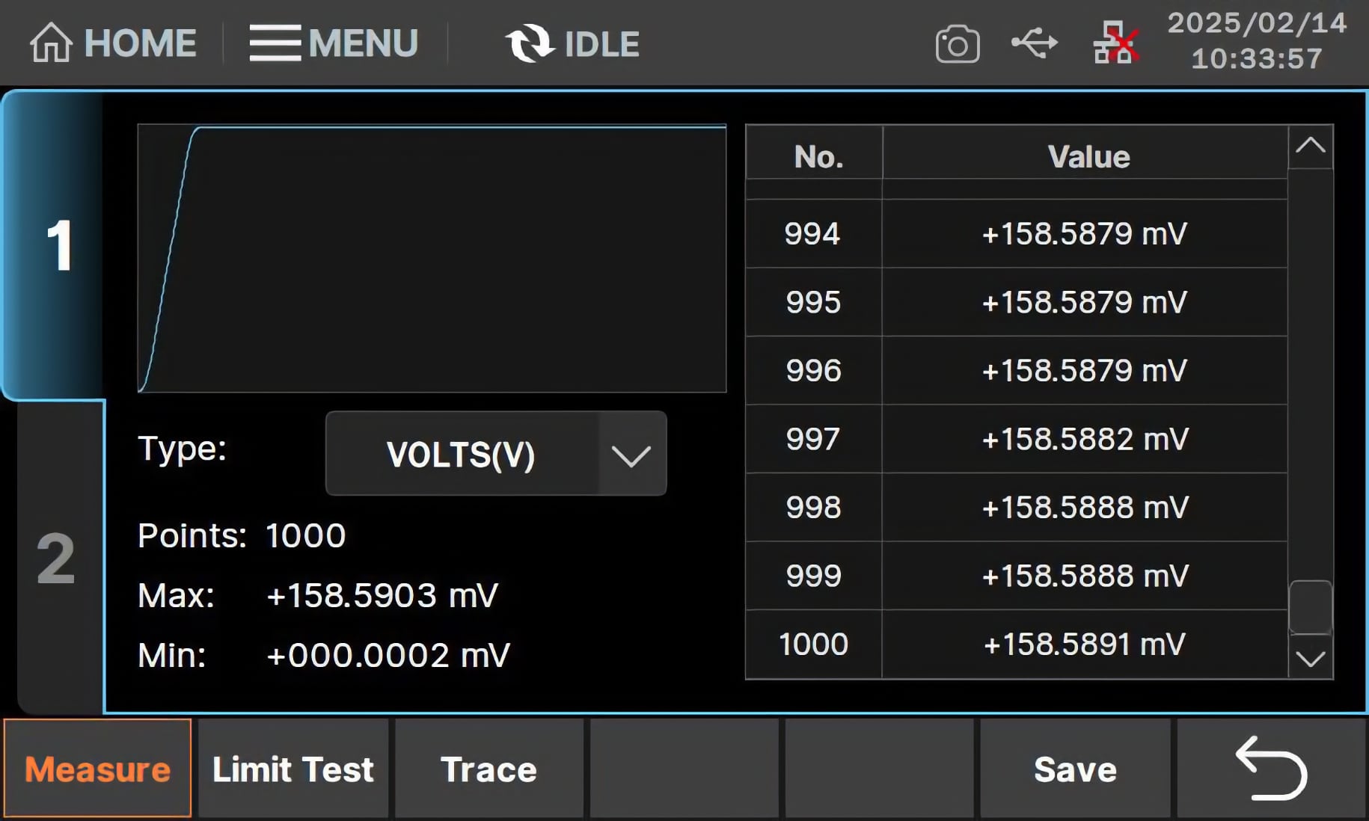Select row 1000 value +158.5891 mV

[x=1085, y=644]
